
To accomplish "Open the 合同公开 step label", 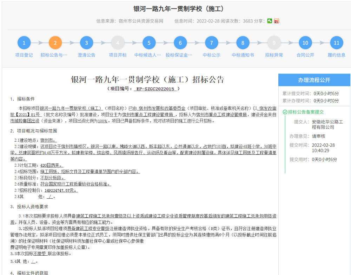I will coord(305,55).
